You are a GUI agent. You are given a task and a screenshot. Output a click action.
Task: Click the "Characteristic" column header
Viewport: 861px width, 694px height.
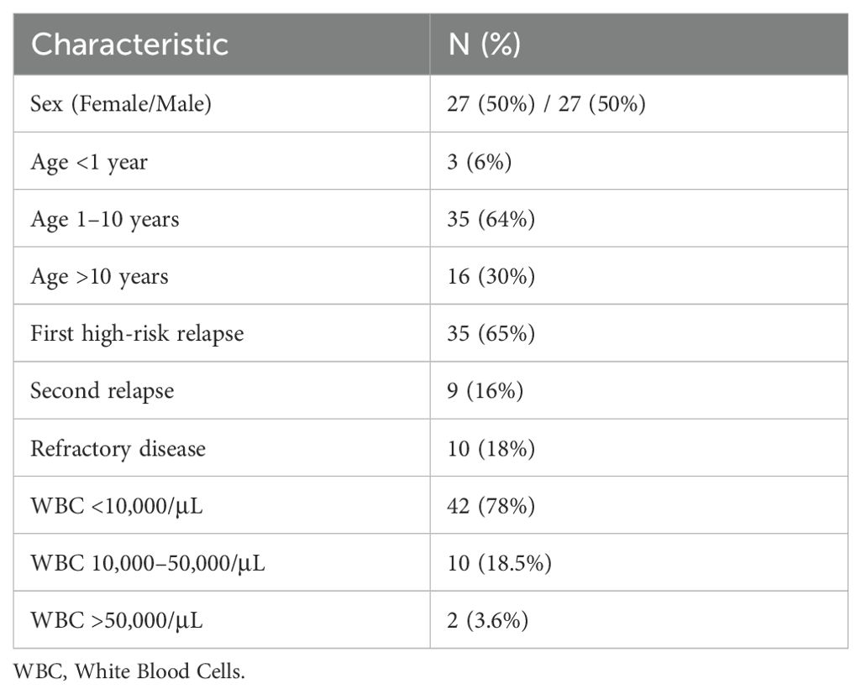coord(129,44)
